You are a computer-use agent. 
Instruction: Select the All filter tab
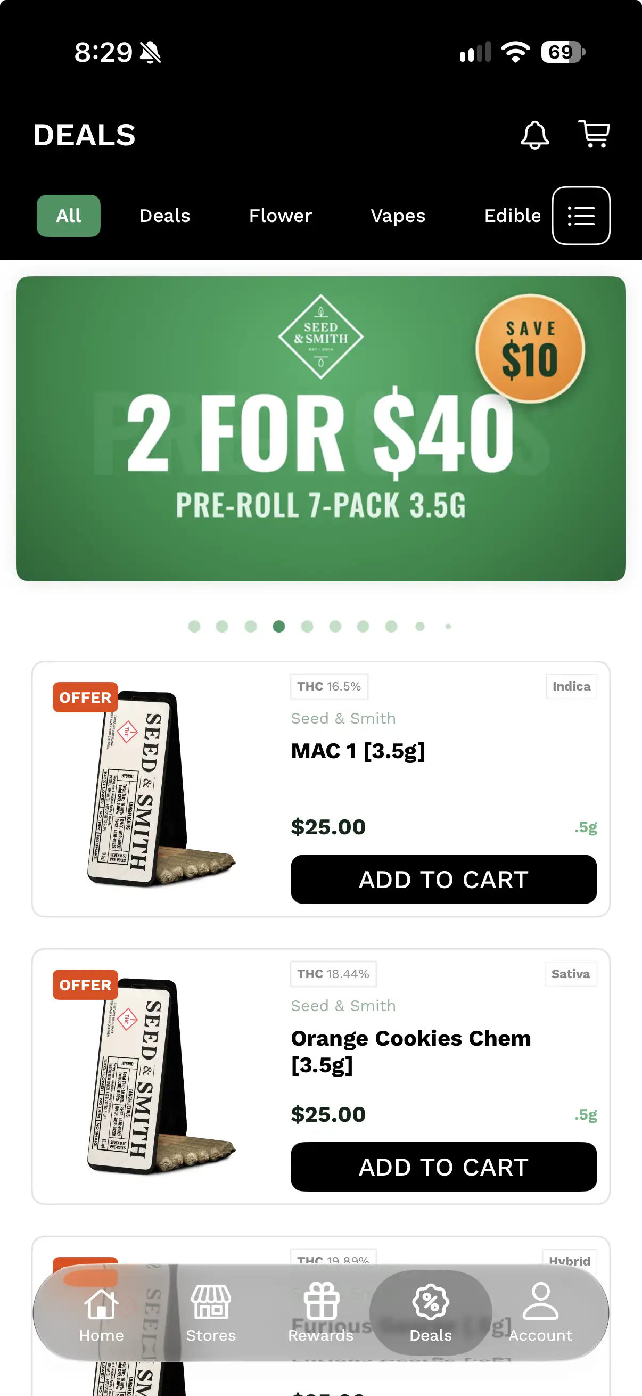click(69, 216)
